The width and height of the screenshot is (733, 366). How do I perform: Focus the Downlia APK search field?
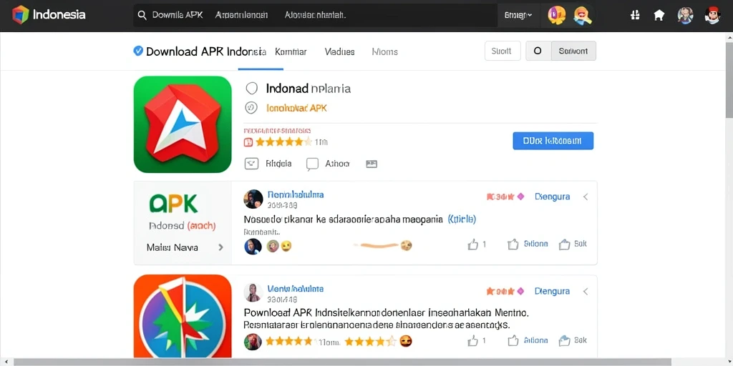[x=315, y=15]
